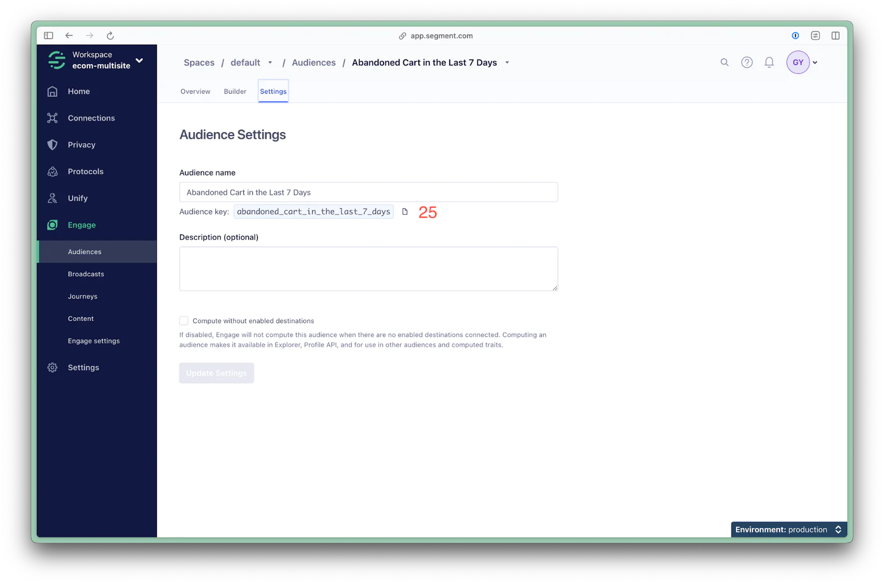Switch to the Builder tab

(x=235, y=92)
